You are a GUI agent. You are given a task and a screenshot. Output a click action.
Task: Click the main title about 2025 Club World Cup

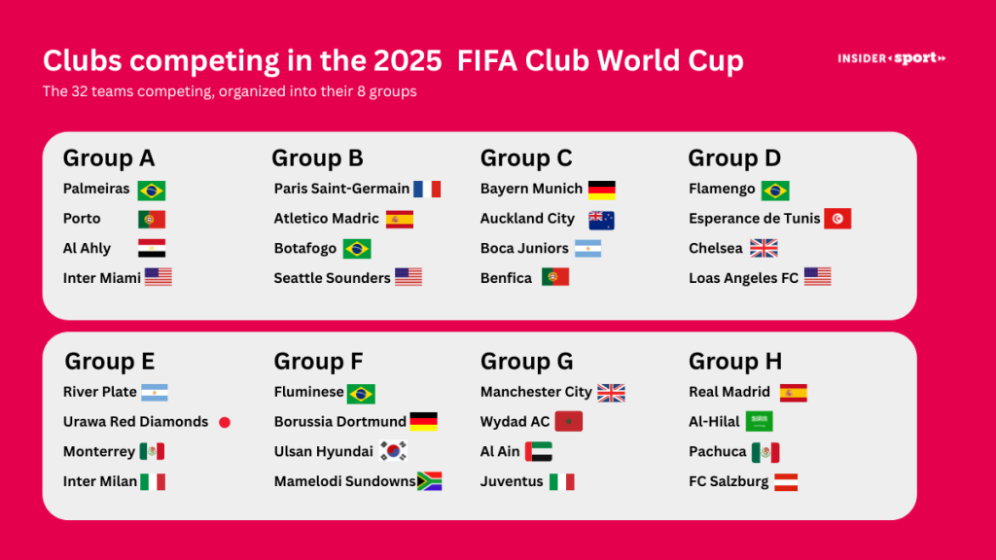(x=393, y=61)
